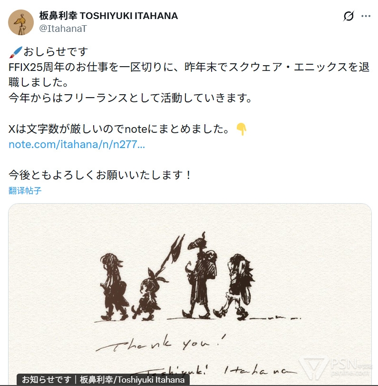Image resolution: width=378 pixels, height=386 pixels.
Task: Open the 板鼻利幸 TOSHIYUKI ITAHANA display name
Action: click(108, 16)
